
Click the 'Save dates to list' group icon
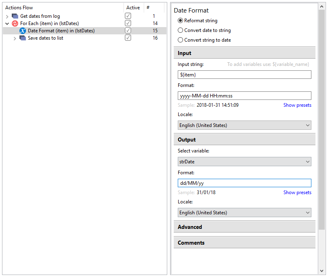[23, 38]
